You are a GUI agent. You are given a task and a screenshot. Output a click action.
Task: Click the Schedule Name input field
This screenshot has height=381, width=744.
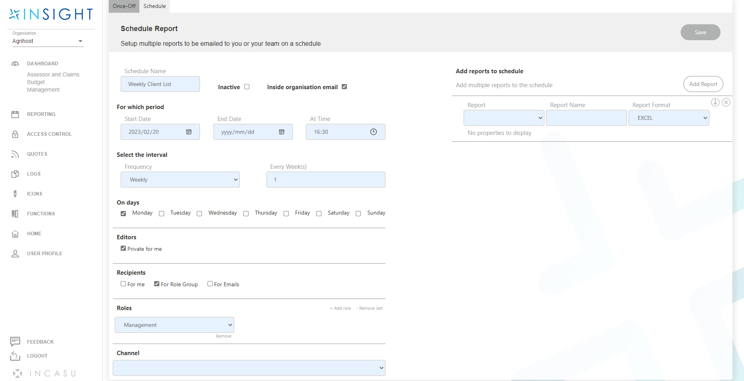(x=160, y=84)
